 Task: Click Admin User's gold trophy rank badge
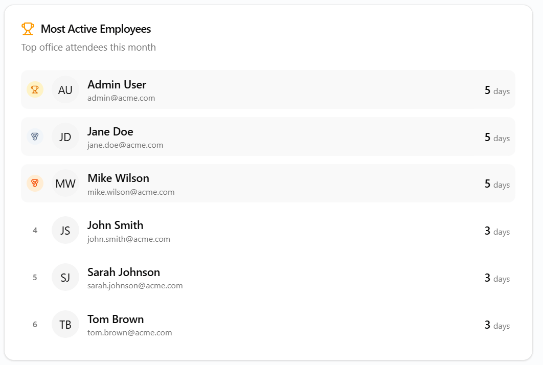pyautogui.click(x=35, y=89)
